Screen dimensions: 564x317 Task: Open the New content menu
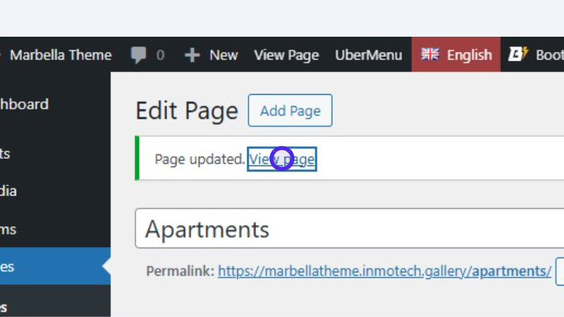pyautogui.click(x=223, y=55)
